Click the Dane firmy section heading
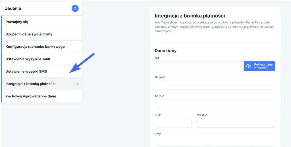 click(x=166, y=51)
